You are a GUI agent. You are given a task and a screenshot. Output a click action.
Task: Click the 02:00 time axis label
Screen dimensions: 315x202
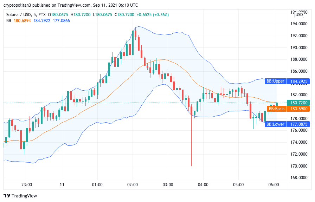(x=133, y=184)
